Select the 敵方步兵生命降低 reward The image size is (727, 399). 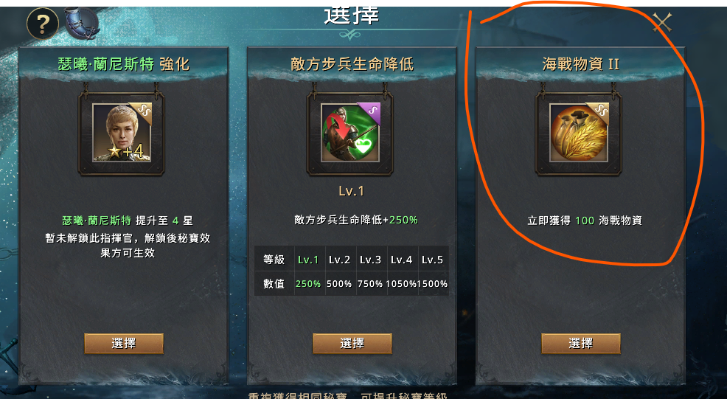(352, 344)
